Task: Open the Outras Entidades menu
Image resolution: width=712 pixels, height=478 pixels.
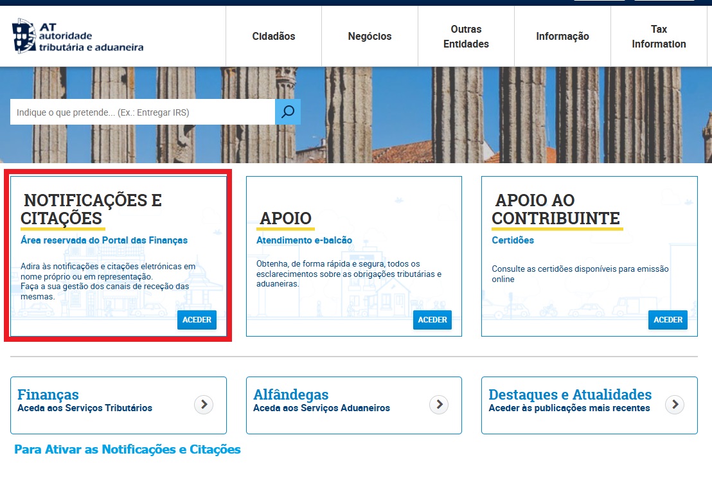Action: 466,37
